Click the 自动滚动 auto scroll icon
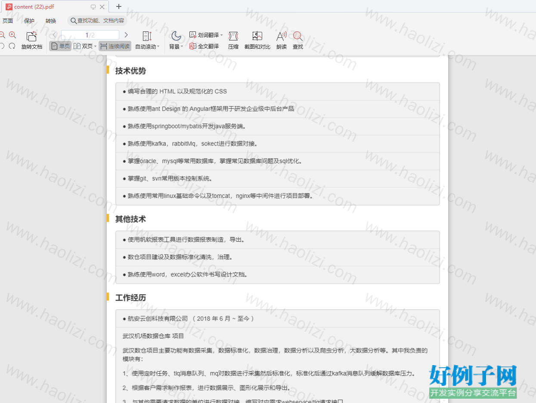Viewport: 536px width, 403px height. (x=147, y=36)
